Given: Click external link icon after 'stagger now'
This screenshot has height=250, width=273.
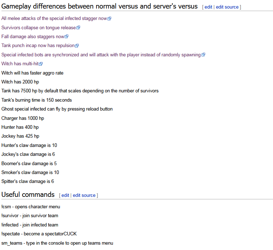Looking at the screenshot, I should click(109, 19).
